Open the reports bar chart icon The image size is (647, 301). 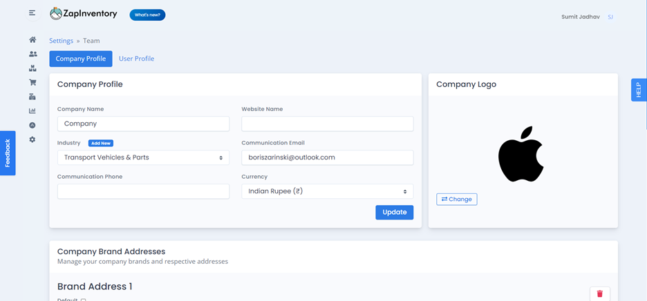tap(32, 111)
